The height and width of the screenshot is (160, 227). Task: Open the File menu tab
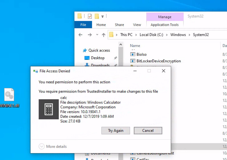tap(83, 25)
